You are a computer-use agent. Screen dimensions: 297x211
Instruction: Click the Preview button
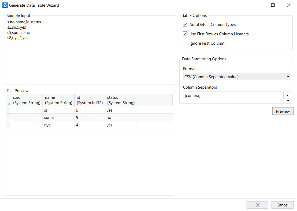point(283,111)
